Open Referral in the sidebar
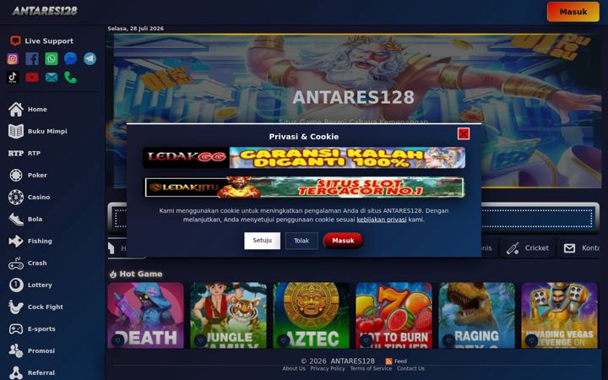This screenshot has width=608, height=380. pos(32,372)
